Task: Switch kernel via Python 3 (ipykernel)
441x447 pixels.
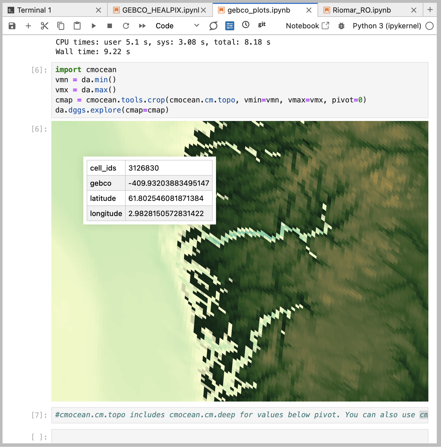Action: click(387, 26)
